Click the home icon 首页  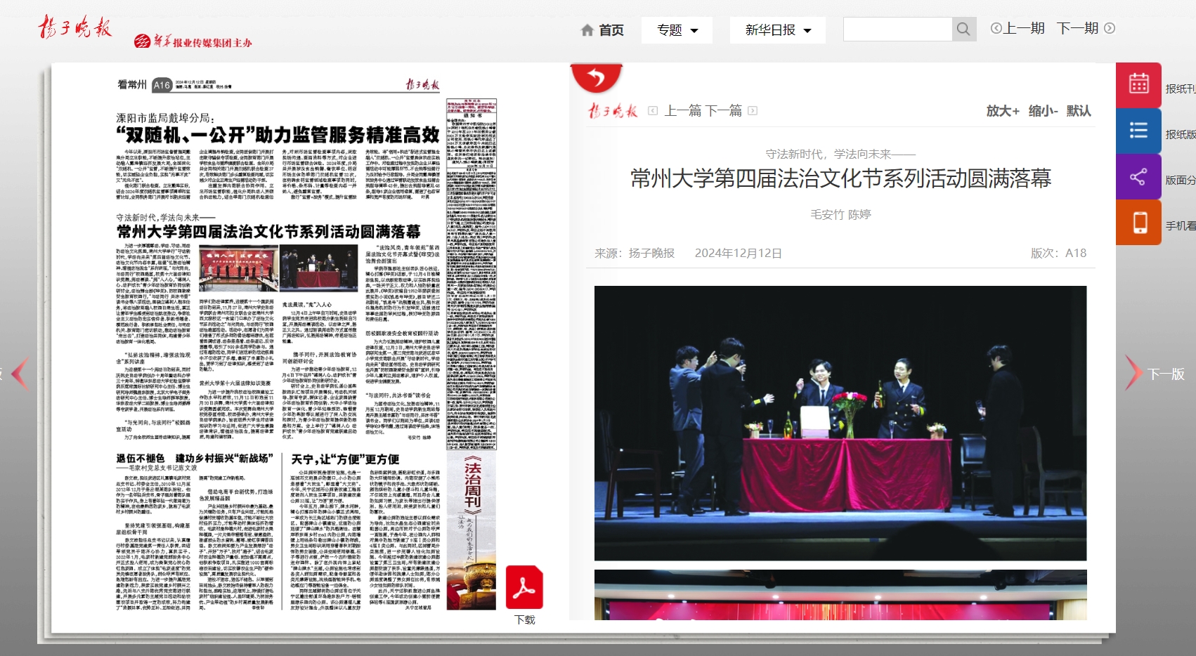point(602,30)
